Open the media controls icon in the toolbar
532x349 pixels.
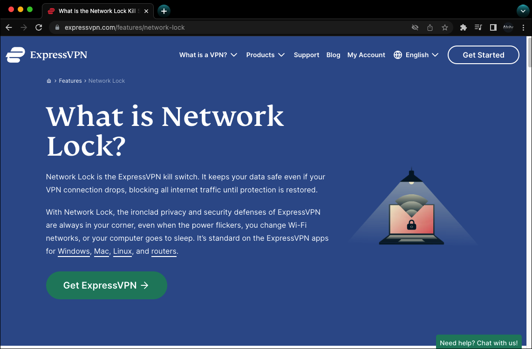tap(478, 27)
